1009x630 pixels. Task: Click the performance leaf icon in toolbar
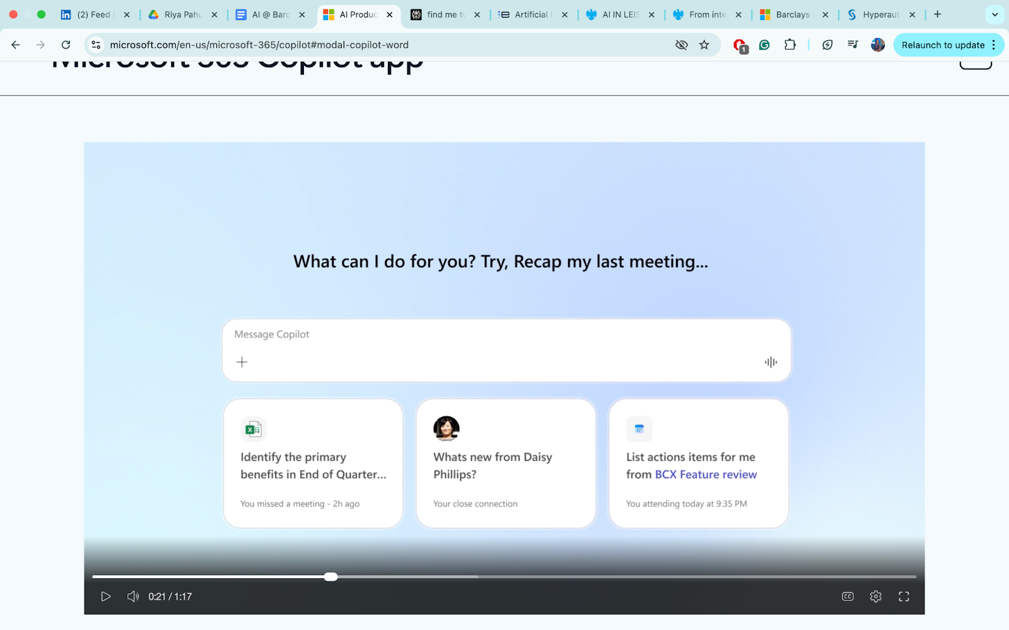coord(827,45)
